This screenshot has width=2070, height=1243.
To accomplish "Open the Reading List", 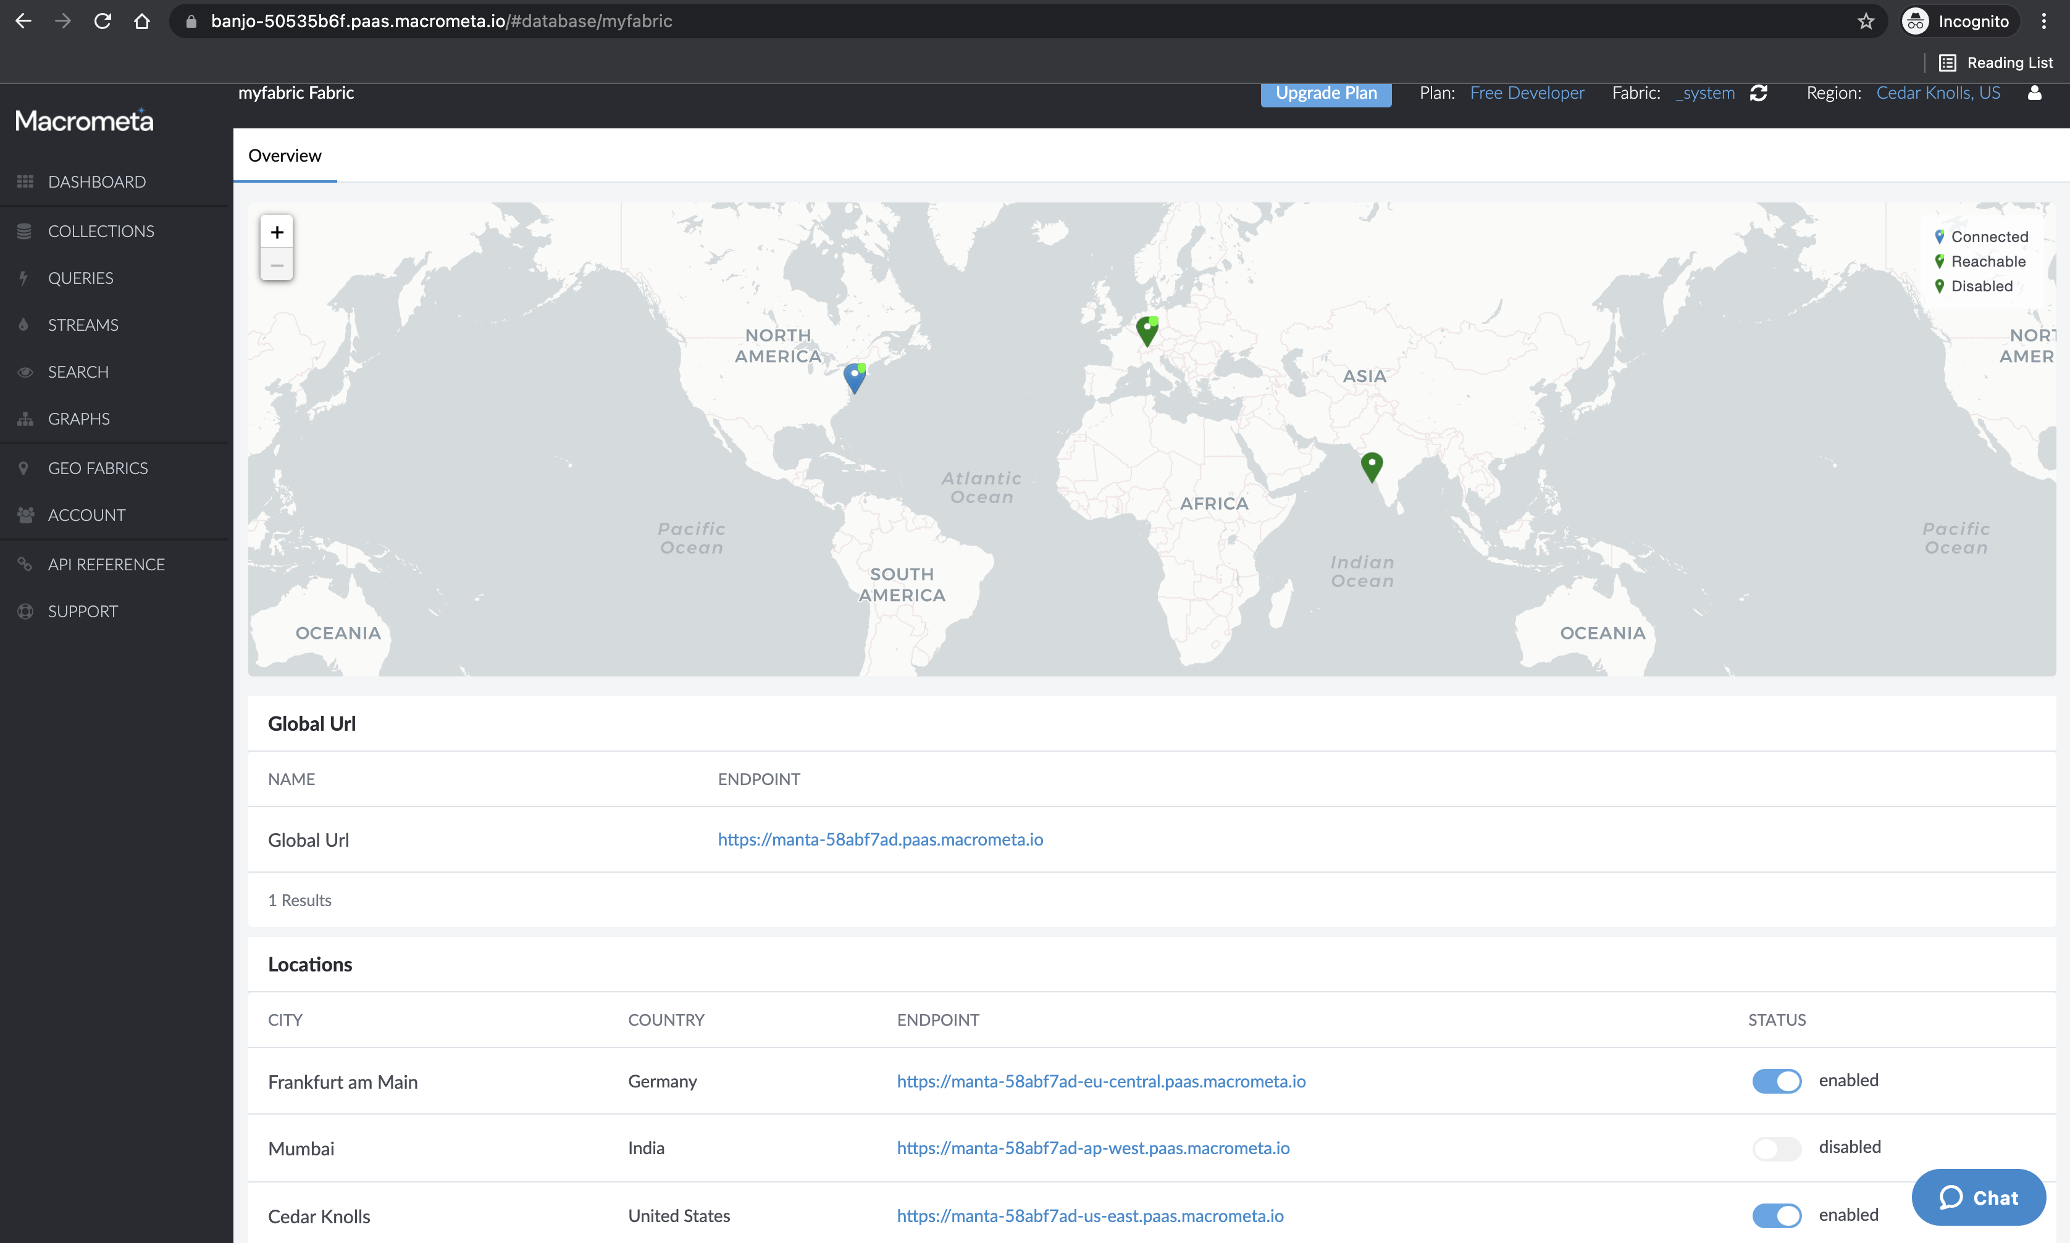I will [x=1995, y=63].
